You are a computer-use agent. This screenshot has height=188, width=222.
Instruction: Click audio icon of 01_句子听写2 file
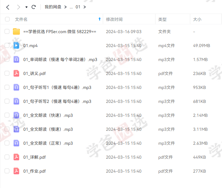[16, 101]
